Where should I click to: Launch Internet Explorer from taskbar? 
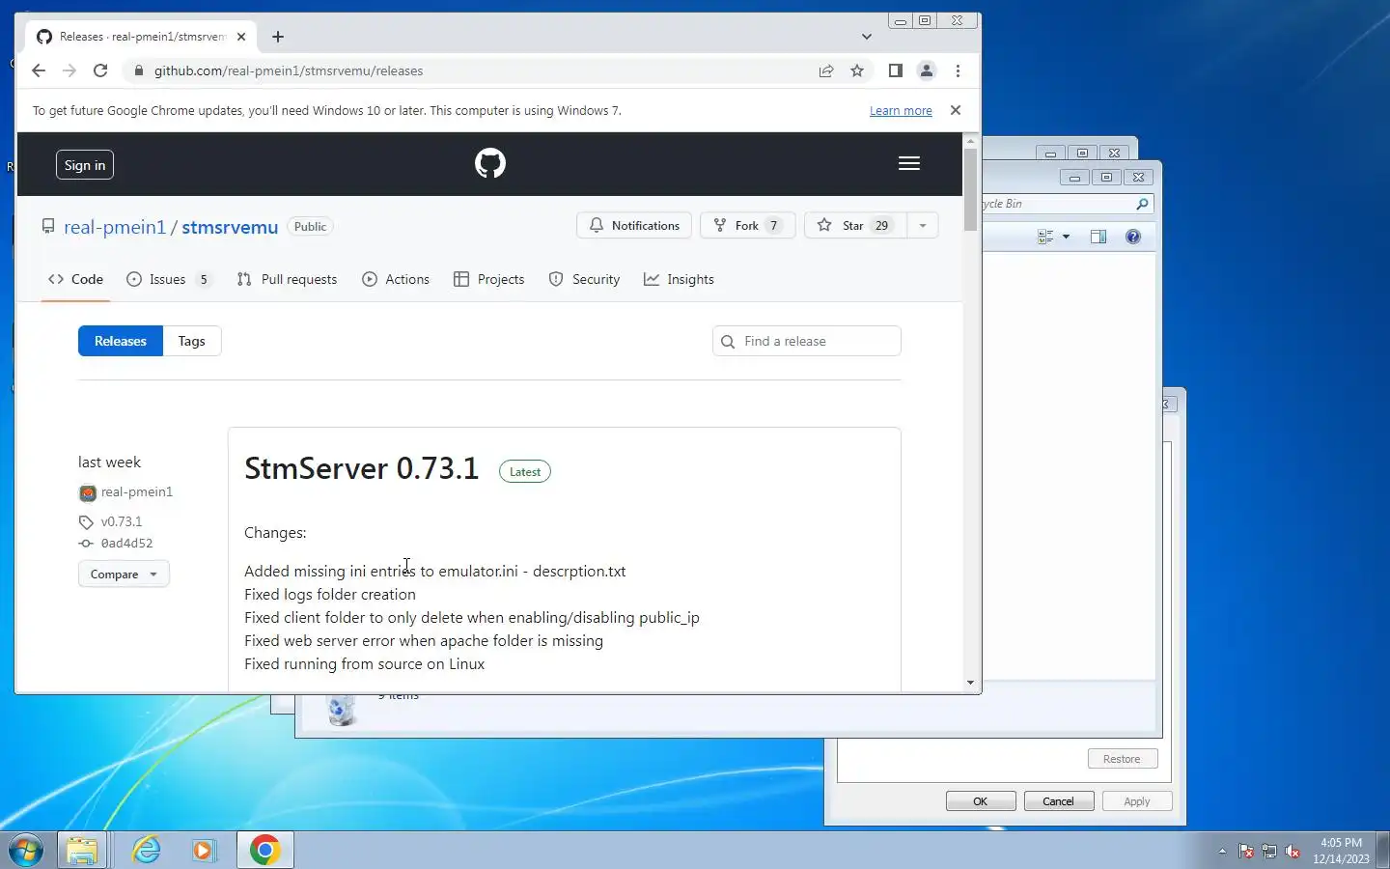click(146, 850)
